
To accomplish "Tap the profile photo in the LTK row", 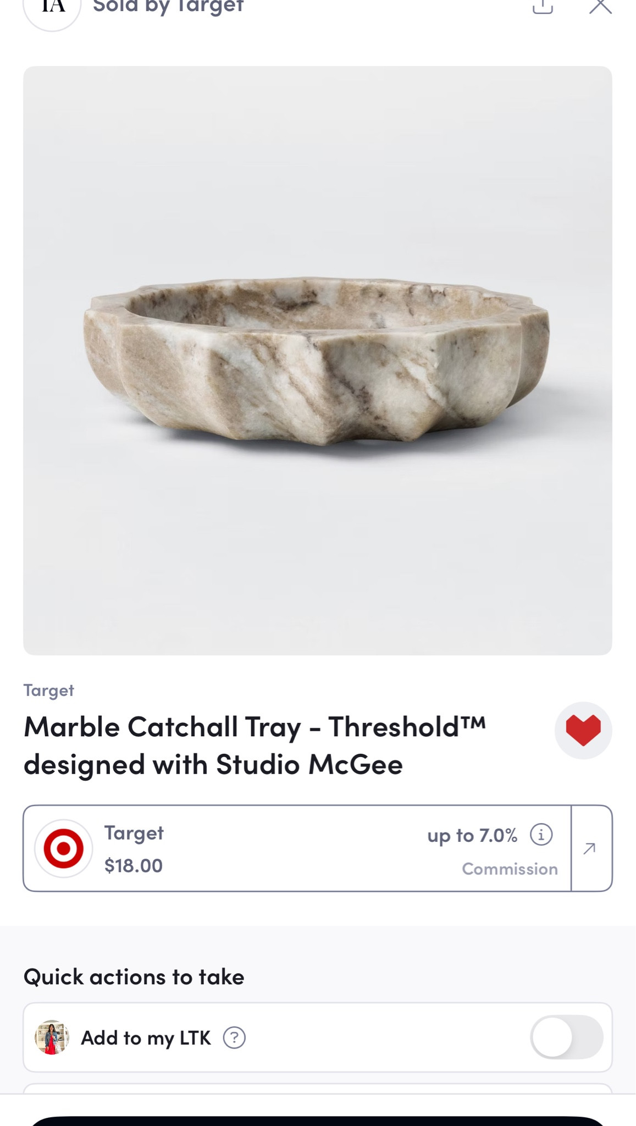I will [52, 1037].
